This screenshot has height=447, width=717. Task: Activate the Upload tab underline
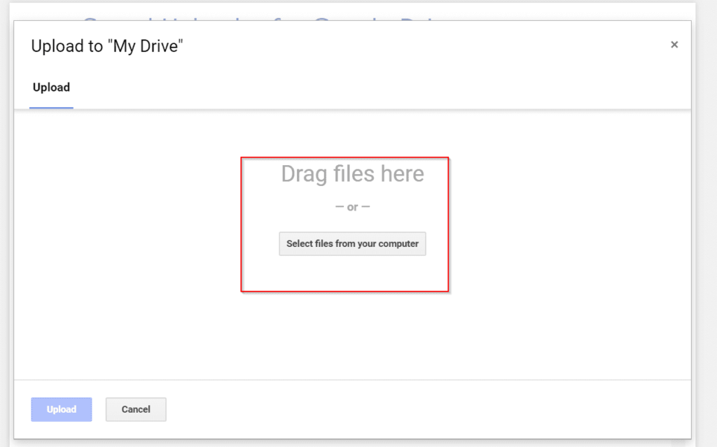coord(51,106)
